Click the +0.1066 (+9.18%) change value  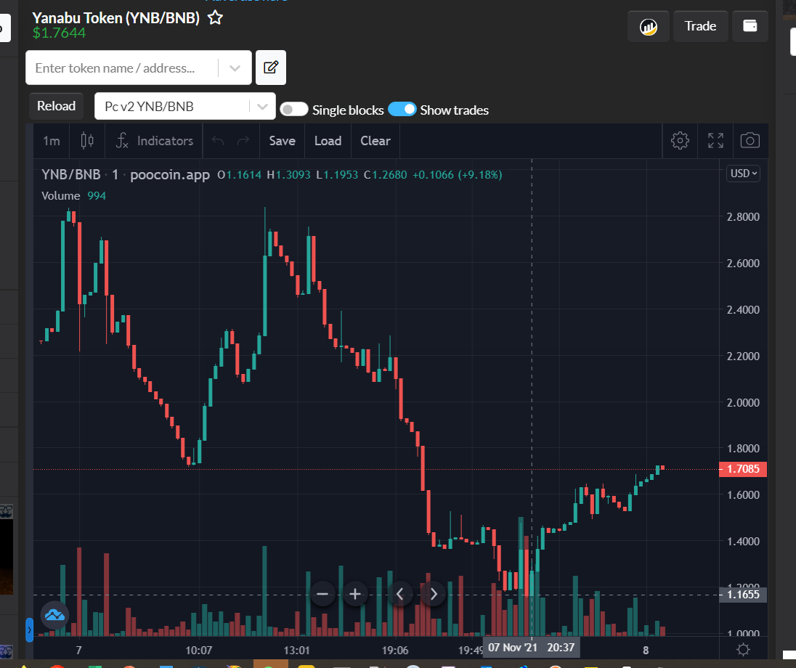click(x=458, y=174)
